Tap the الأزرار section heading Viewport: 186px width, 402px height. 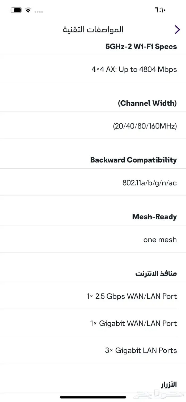point(169,384)
